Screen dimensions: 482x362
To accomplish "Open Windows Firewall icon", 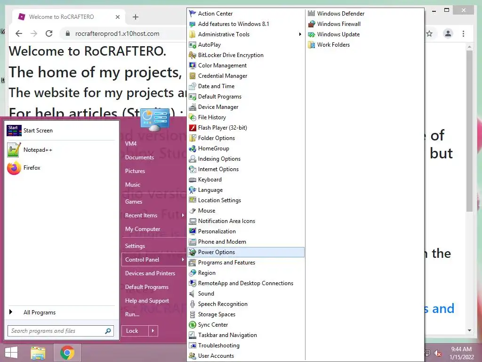I will pos(312,24).
